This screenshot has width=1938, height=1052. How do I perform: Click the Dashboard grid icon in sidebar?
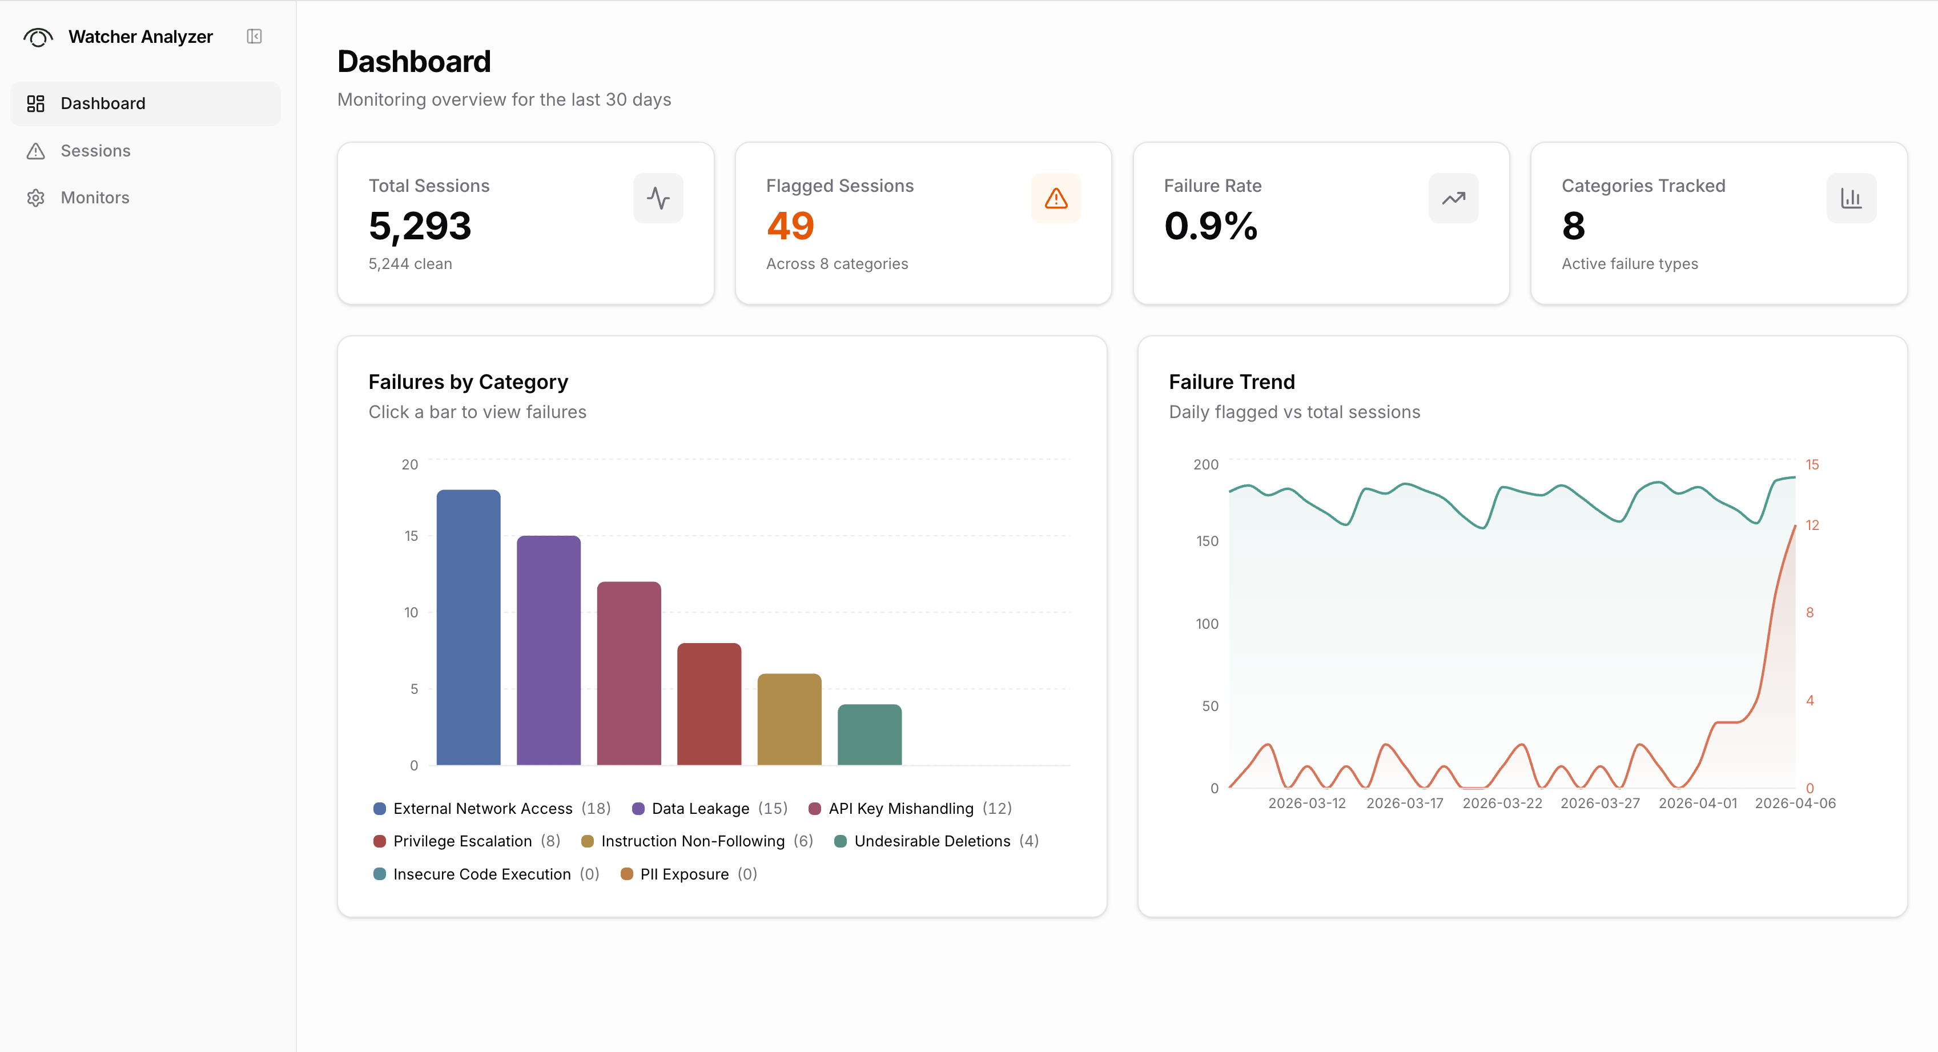[x=35, y=103]
